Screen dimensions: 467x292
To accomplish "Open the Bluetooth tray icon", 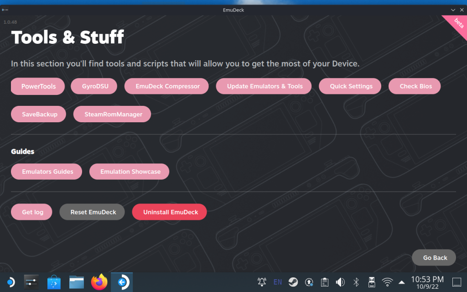I will pos(356,282).
